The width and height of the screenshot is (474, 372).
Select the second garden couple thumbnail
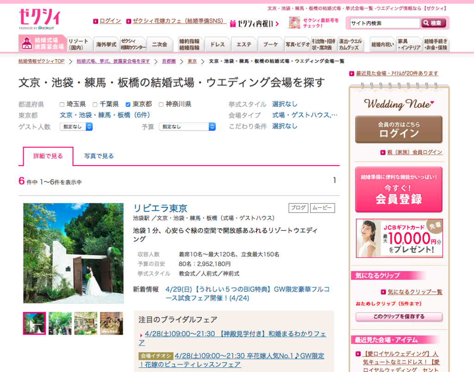[60, 323]
